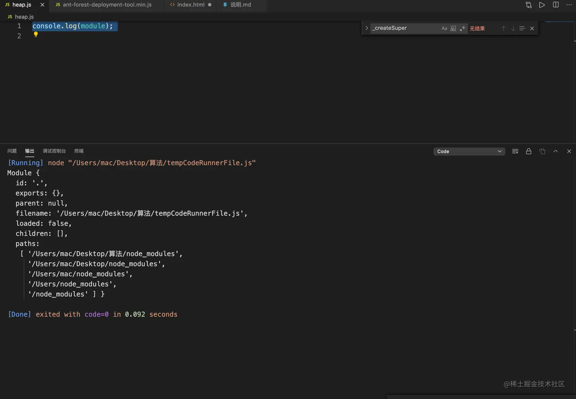
Task: Toggle the output scroll lock
Action: (529, 152)
